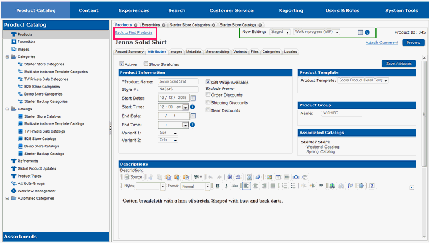Click the Paste icon in the editor toolbar

[x=168, y=177]
